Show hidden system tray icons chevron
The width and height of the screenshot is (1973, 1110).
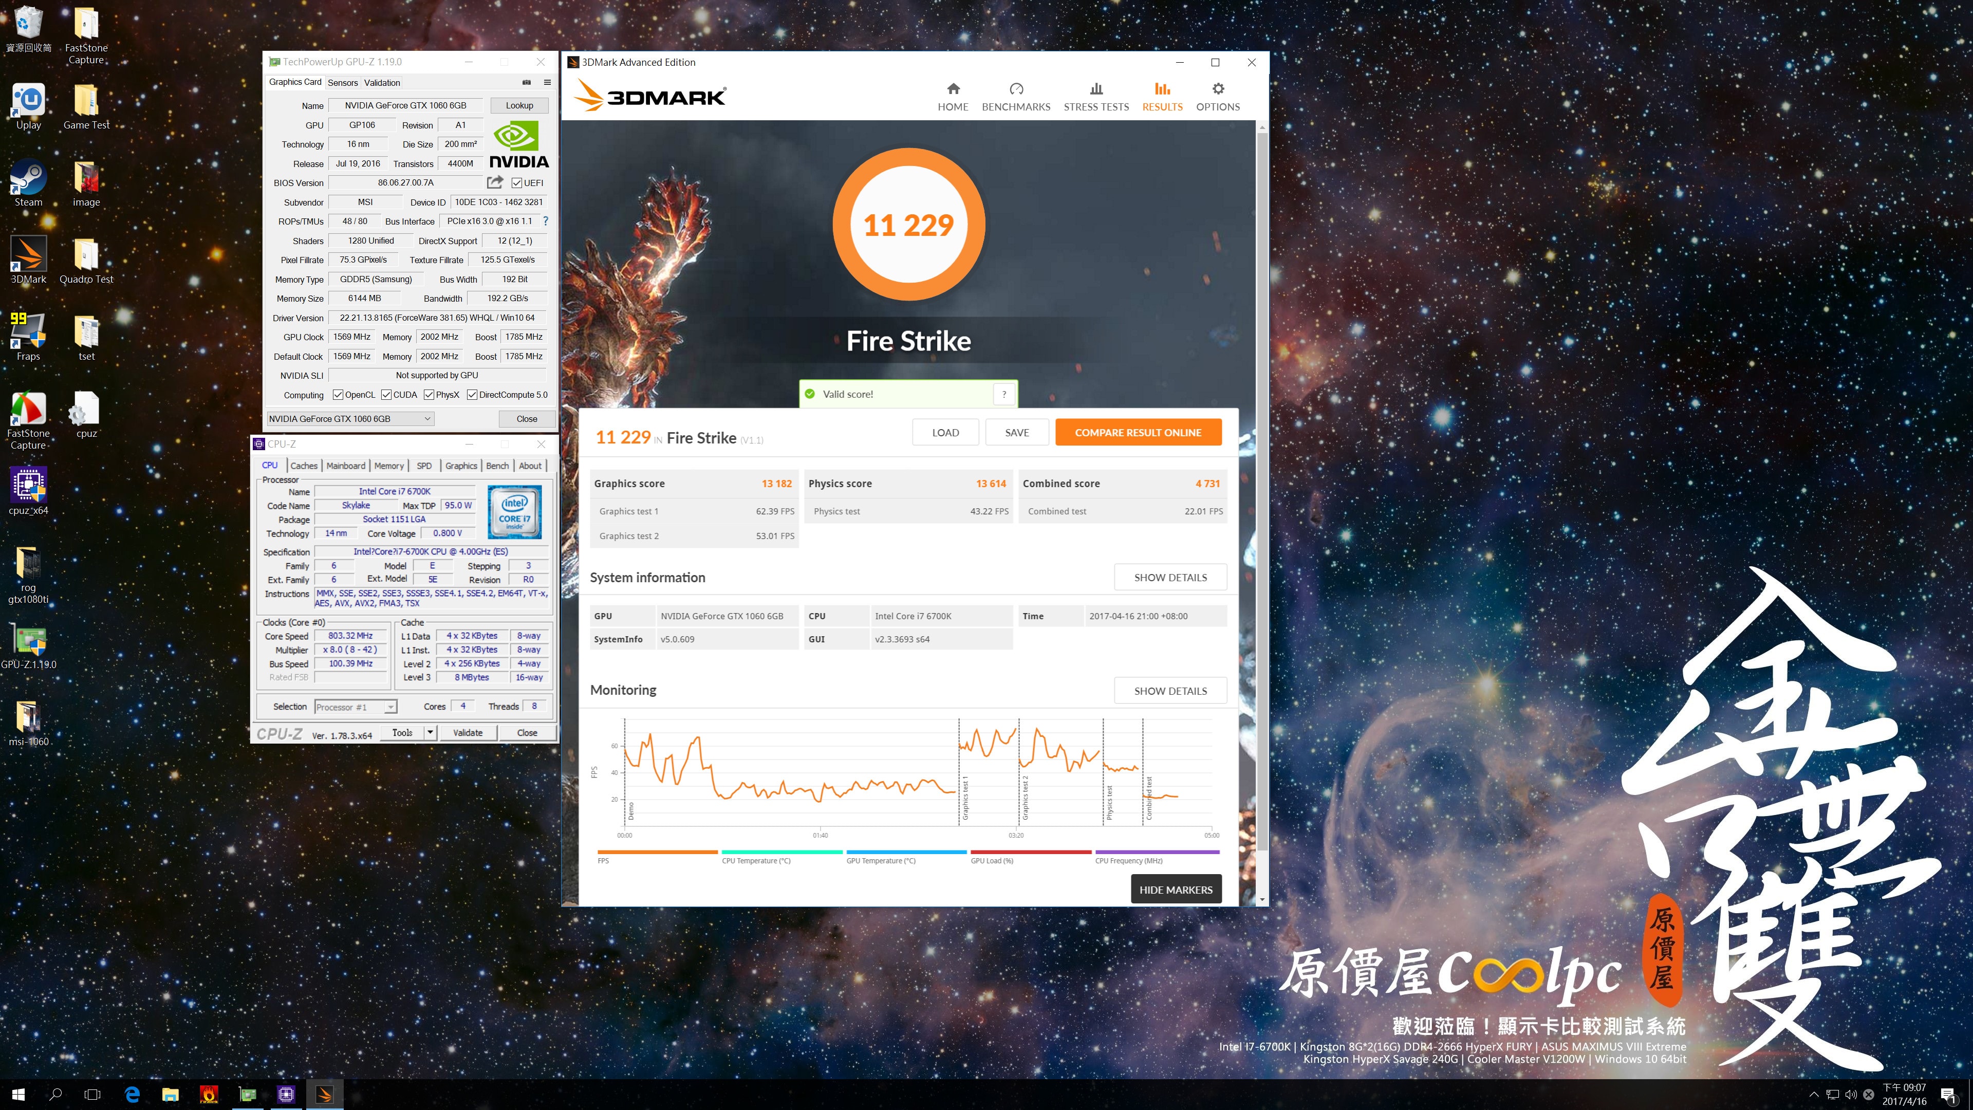coord(1813,1094)
